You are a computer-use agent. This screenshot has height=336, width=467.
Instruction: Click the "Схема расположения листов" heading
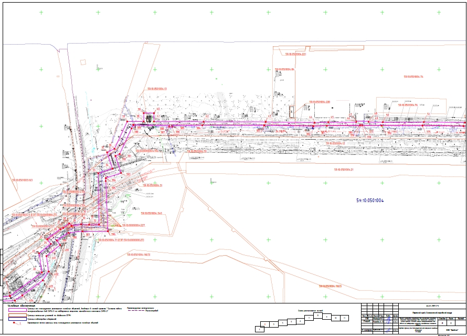coord(310,310)
